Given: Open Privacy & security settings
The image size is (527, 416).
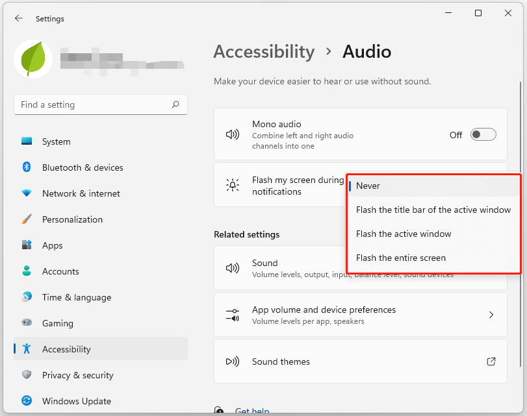Looking at the screenshot, I should click(x=77, y=375).
